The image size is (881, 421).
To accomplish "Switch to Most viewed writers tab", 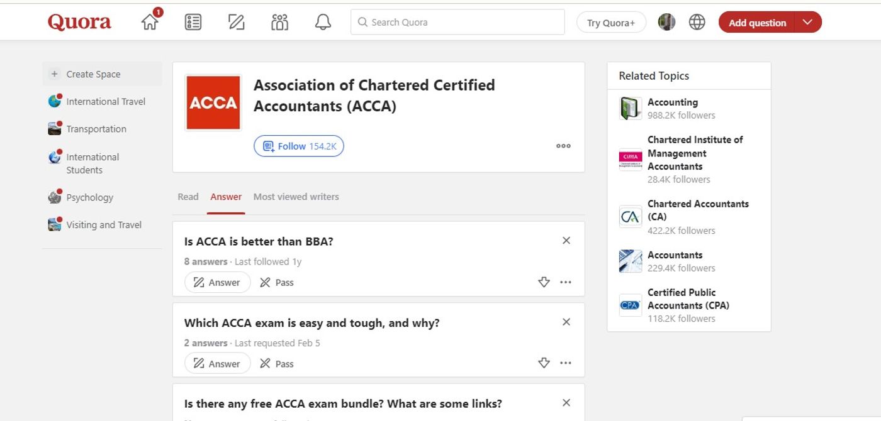I will click(296, 197).
